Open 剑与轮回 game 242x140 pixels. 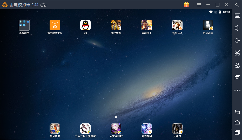(x=147, y=129)
